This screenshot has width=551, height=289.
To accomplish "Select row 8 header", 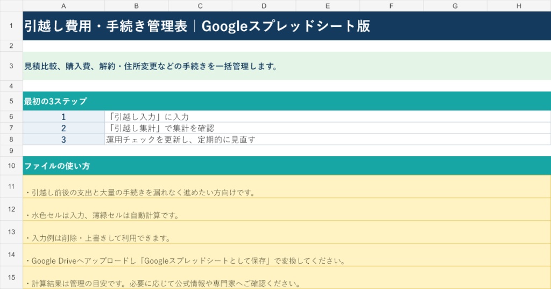I will pos(11,139).
